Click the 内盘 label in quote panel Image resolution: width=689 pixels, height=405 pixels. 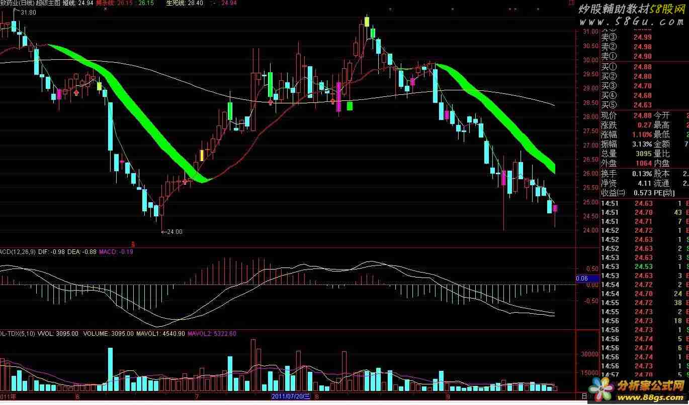(x=661, y=163)
